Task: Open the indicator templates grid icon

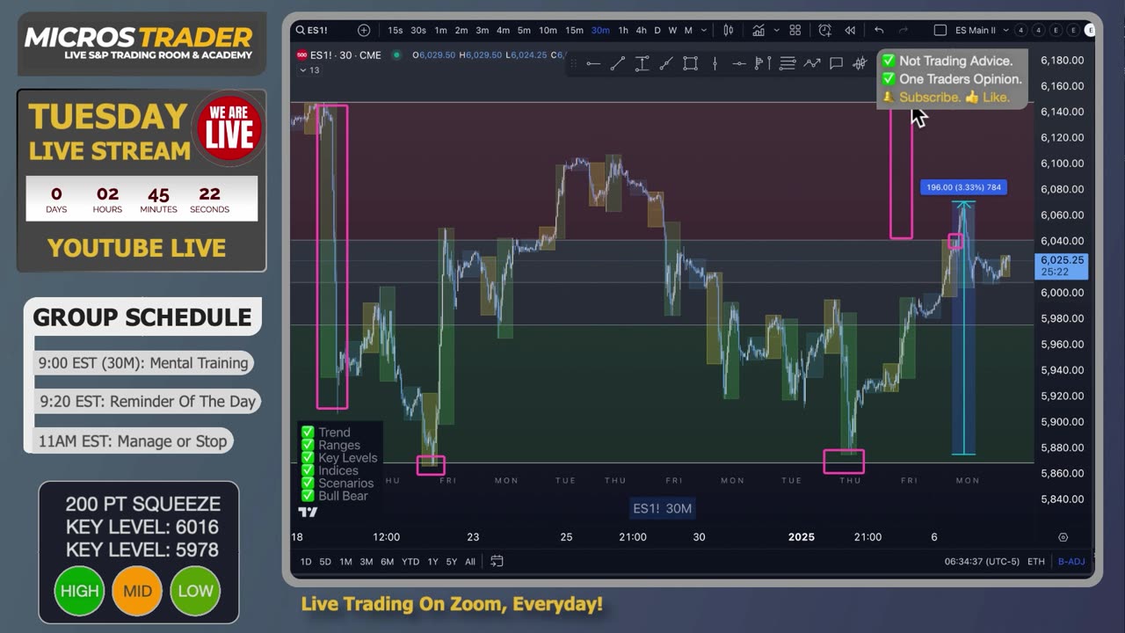Action: coord(795,30)
